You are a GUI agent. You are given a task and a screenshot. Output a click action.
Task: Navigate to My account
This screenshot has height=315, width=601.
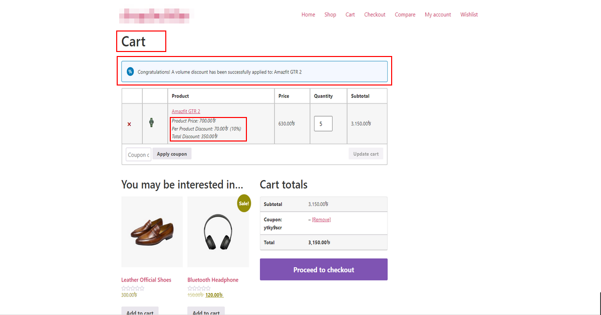438,14
